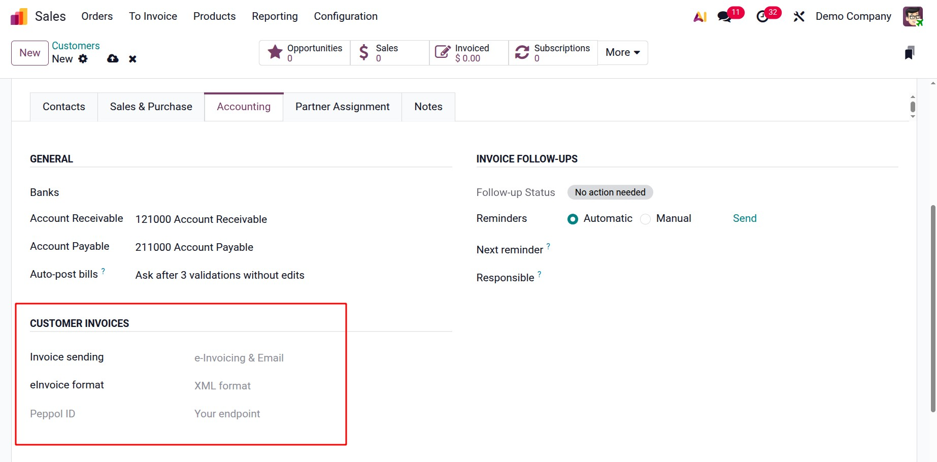Click the debug tools wrench icon

coord(799,17)
